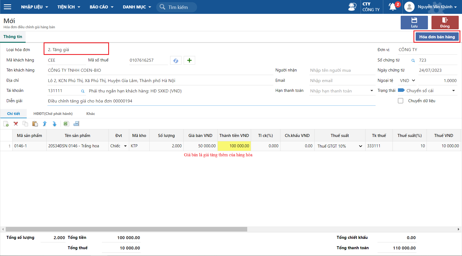Switch to HĐĐT(Chờ phát hành) tab
Screen dimensions: 462x256
[53, 114]
